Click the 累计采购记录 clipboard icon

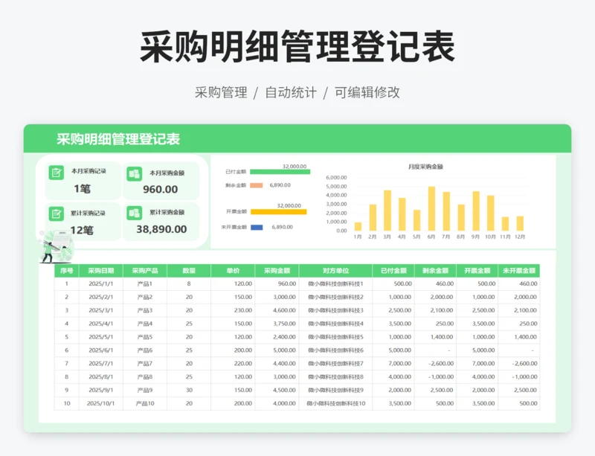point(57,213)
